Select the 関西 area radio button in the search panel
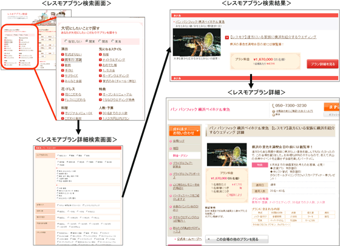The height and width of the screenshot is (246, 340). (100, 41)
